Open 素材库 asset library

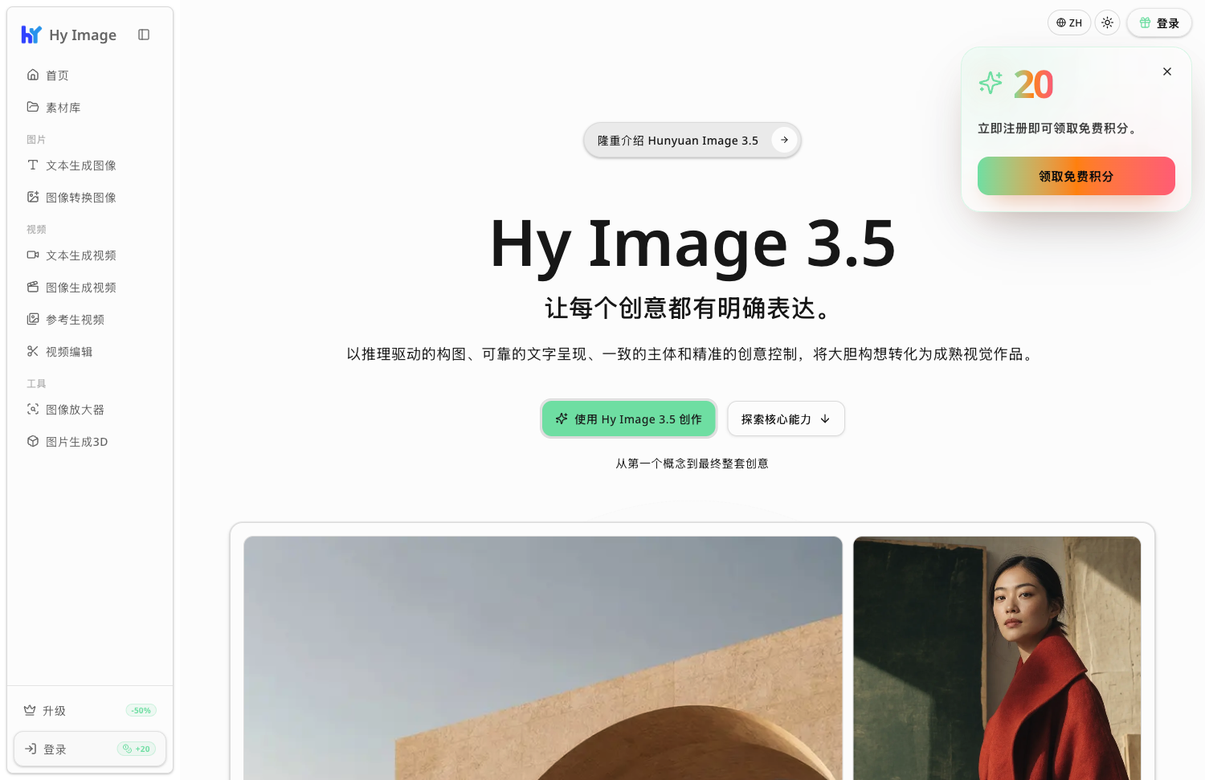90,108
